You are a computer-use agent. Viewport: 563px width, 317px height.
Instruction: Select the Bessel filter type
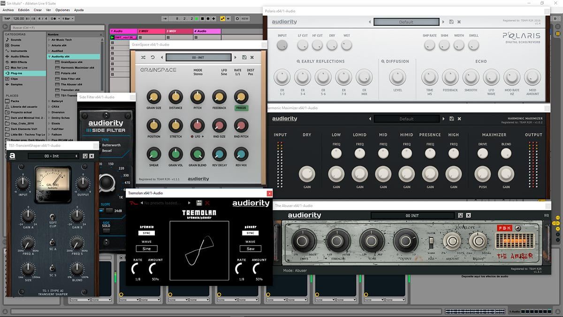(107, 151)
